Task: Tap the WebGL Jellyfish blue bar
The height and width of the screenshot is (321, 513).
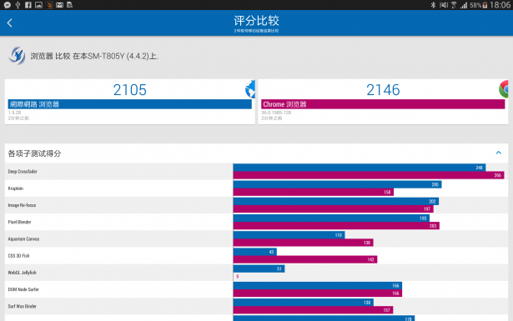Action: (x=259, y=268)
